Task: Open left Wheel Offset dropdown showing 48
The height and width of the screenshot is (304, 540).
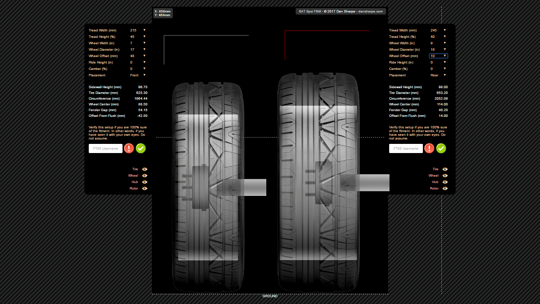Action: [138, 56]
